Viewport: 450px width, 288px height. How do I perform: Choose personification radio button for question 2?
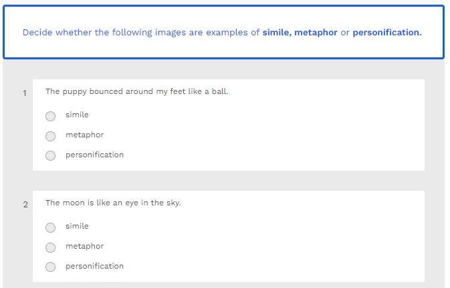(51, 267)
